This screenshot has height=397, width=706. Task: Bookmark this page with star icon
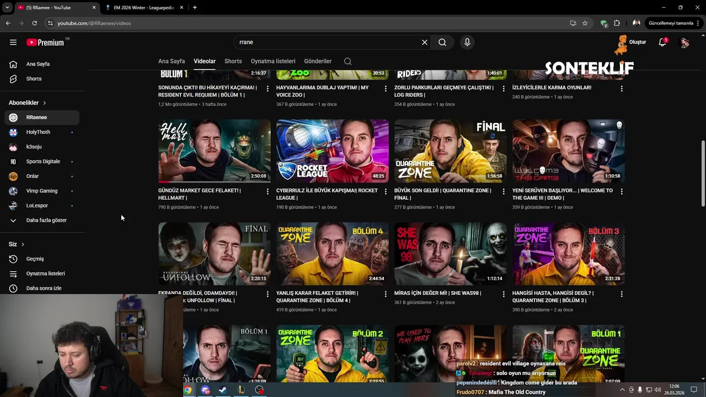point(585,23)
